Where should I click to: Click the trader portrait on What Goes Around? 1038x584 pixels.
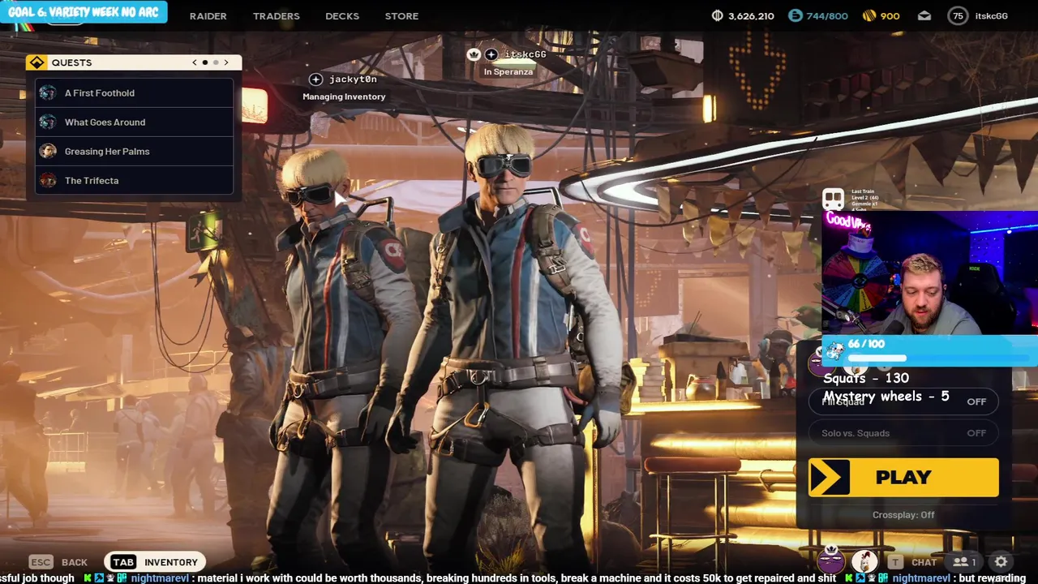[x=48, y=122]
